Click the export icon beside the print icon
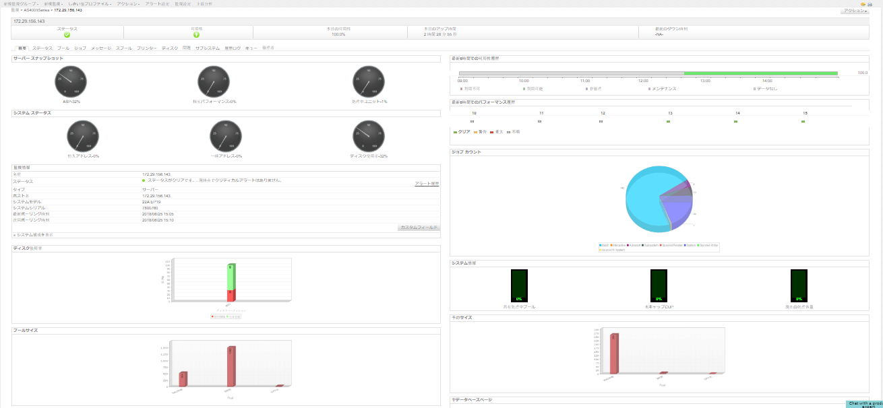 [863, 4]
